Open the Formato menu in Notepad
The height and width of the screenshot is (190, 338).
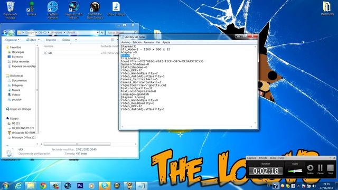[x=149, y=42]
